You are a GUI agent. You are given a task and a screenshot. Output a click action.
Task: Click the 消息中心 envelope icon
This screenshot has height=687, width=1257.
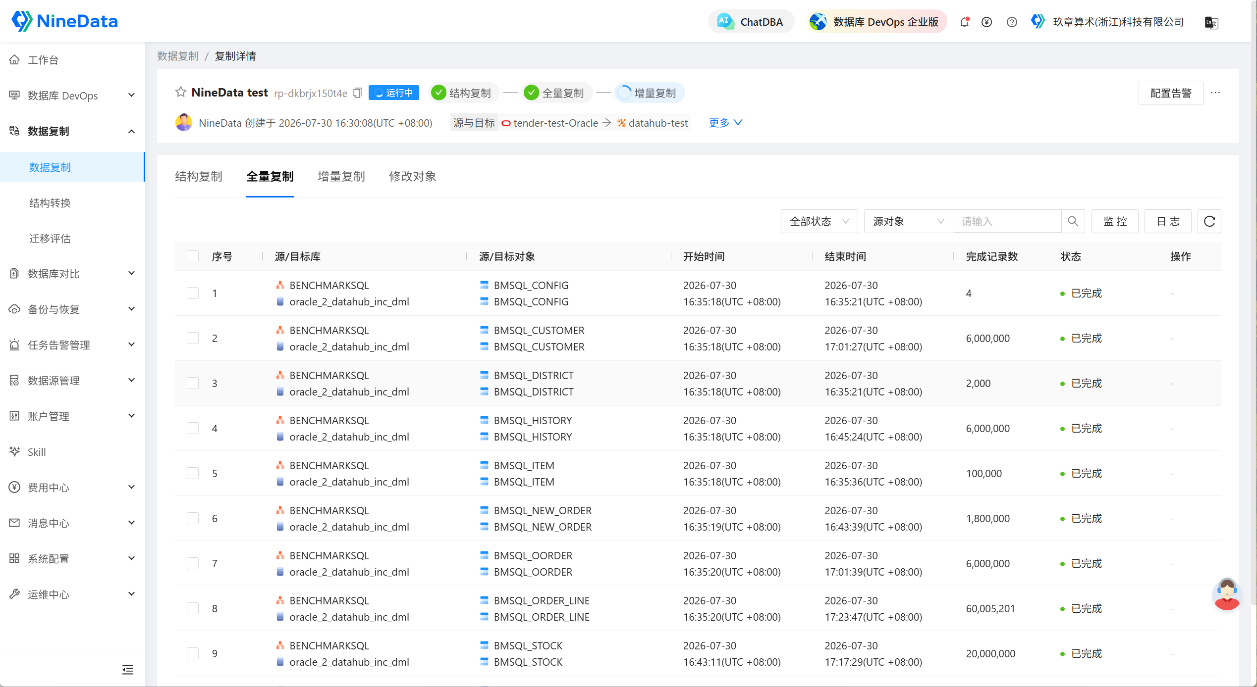click(x=14, y=523)
